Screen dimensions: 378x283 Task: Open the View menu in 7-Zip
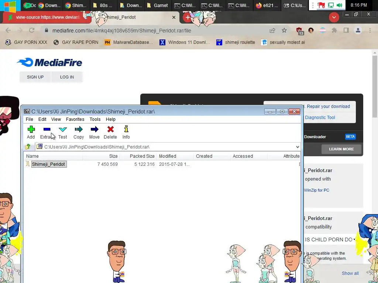click(56, 119)
